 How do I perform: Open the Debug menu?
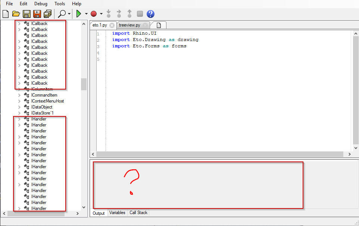(x=41, y=4)
